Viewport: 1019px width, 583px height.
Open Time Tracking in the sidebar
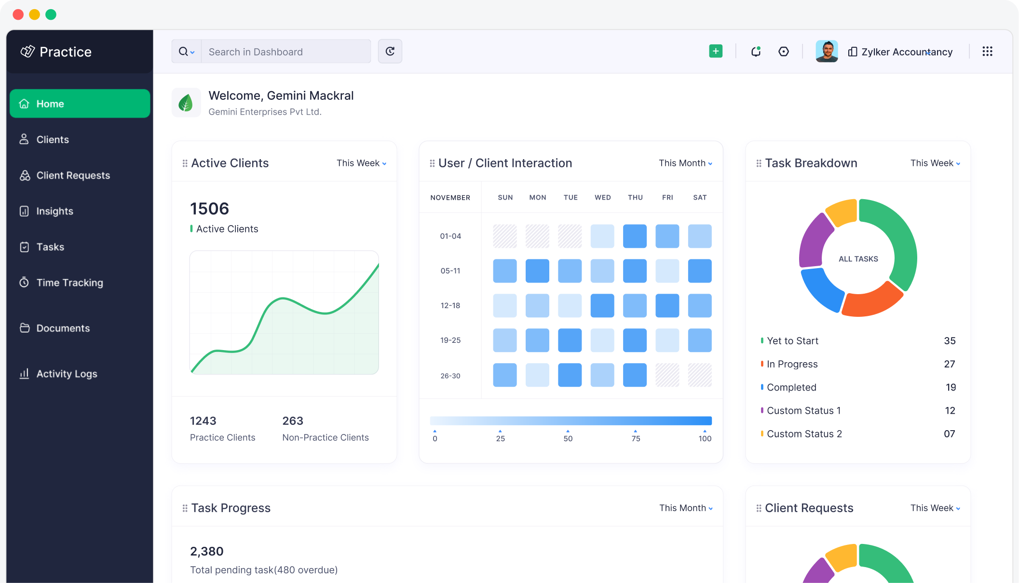click(x=80, y=283)
